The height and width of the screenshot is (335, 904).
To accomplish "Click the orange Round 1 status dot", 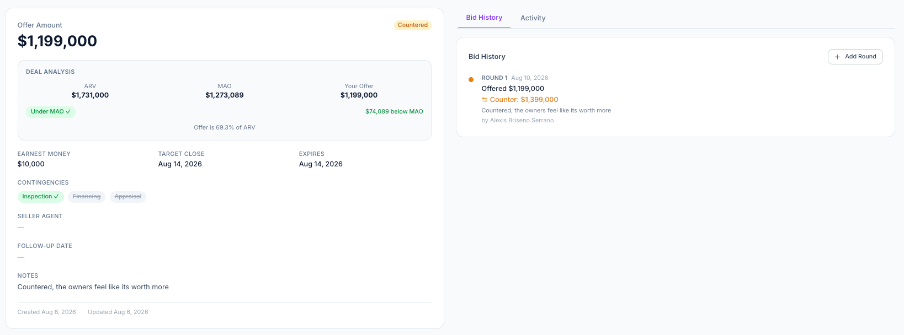I will (x=471, y=79).
